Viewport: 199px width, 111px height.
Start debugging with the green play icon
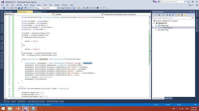pyautogui.click(x=58, y=8)
